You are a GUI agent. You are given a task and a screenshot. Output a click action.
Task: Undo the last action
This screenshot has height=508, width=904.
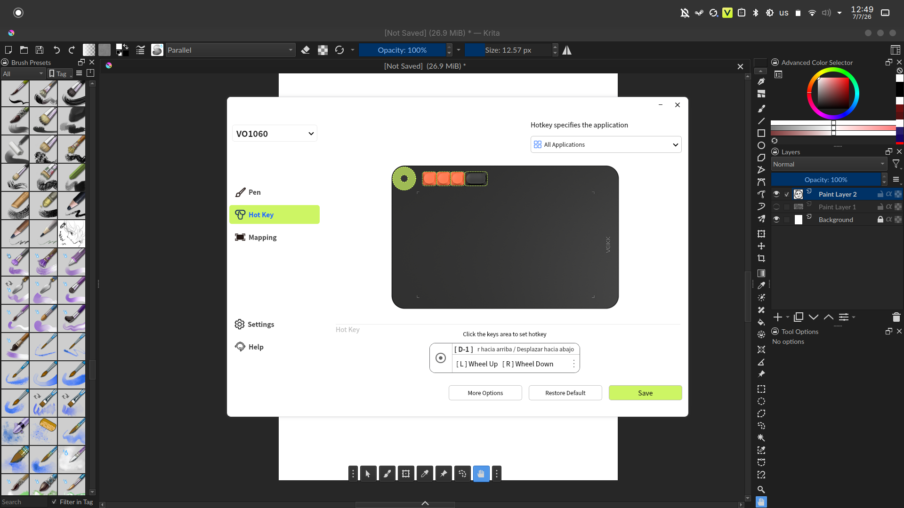click(56, 50)
